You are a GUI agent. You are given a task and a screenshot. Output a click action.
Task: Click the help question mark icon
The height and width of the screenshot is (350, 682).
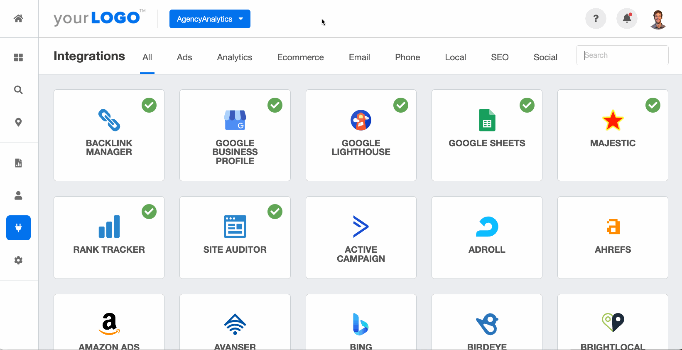596,18
